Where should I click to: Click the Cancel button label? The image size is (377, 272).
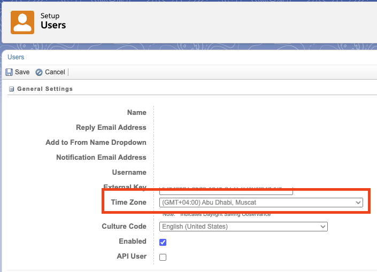pos(55,72)
